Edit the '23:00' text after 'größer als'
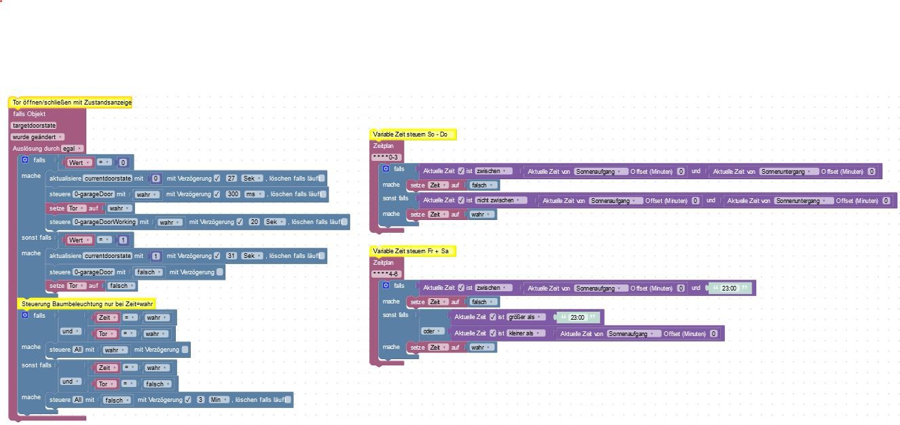Viewport: 900px width, 425px height. [577, 317]
